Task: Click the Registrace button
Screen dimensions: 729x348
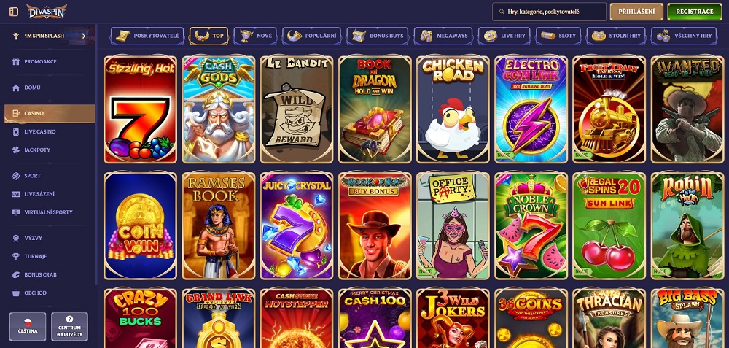Action: pyautogui.click(x=695, y=12)
